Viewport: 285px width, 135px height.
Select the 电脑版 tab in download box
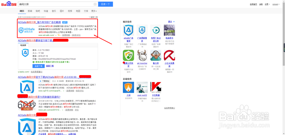click(23, 45)
